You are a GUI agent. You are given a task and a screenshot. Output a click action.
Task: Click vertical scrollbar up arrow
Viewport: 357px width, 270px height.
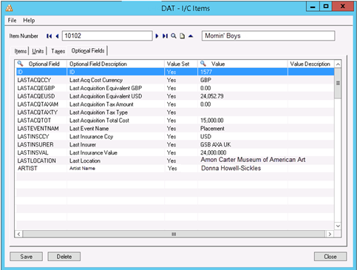tap(338, 64)
